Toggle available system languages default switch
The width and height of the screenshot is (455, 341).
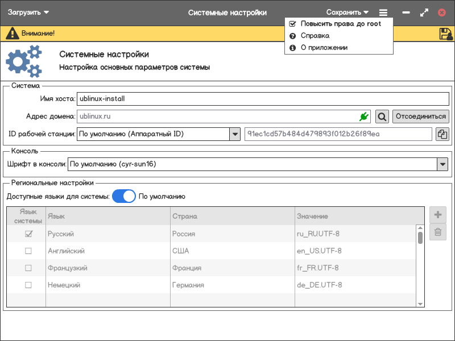point(124,196)
